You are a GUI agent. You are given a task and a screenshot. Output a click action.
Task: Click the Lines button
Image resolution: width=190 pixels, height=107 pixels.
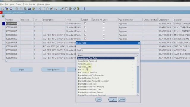coord(22,70)
